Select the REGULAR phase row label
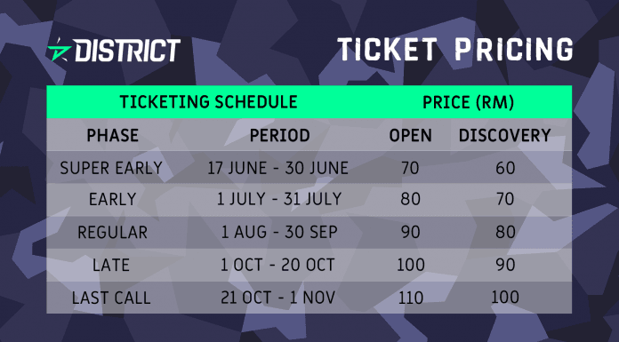This screenshot has width=619, height=342. pos(113,232)
